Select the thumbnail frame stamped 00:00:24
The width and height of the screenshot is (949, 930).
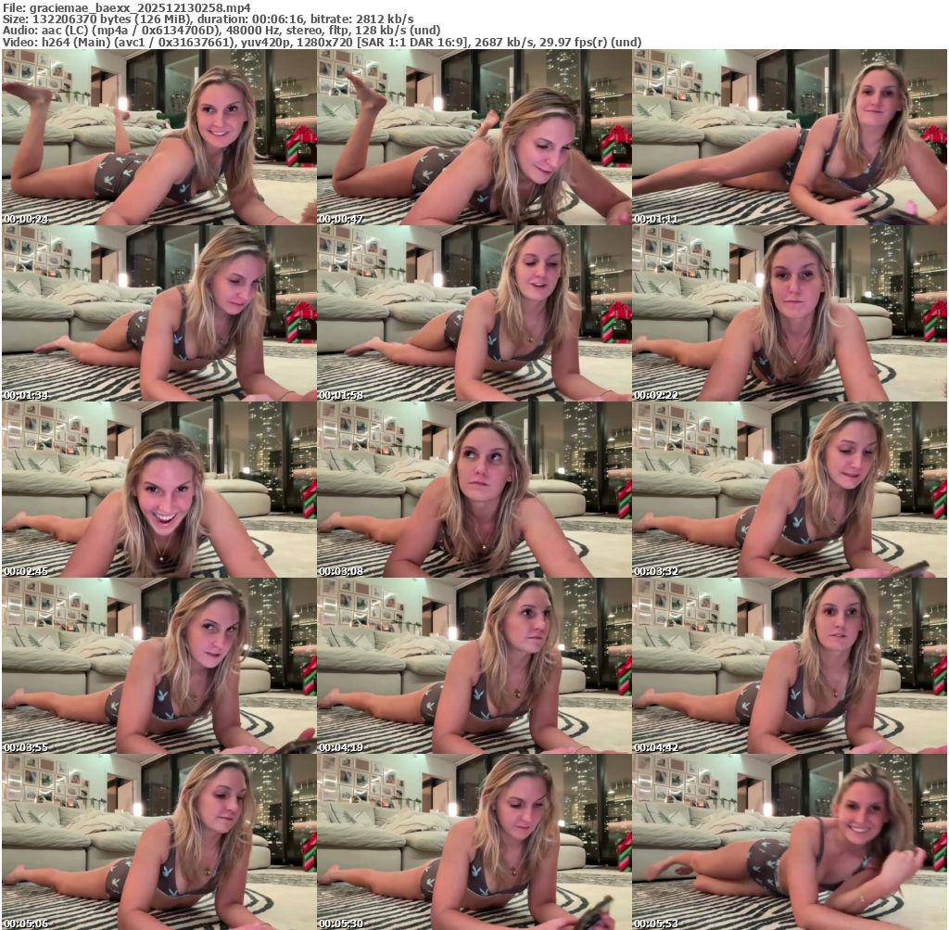(x=159, y=137)
